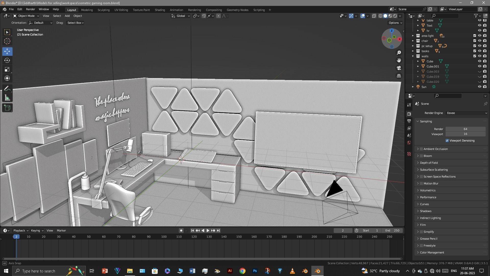Open the View Layer properties tab
The height and width of the screenshot is (276, 490).
(x=409, y=128)
